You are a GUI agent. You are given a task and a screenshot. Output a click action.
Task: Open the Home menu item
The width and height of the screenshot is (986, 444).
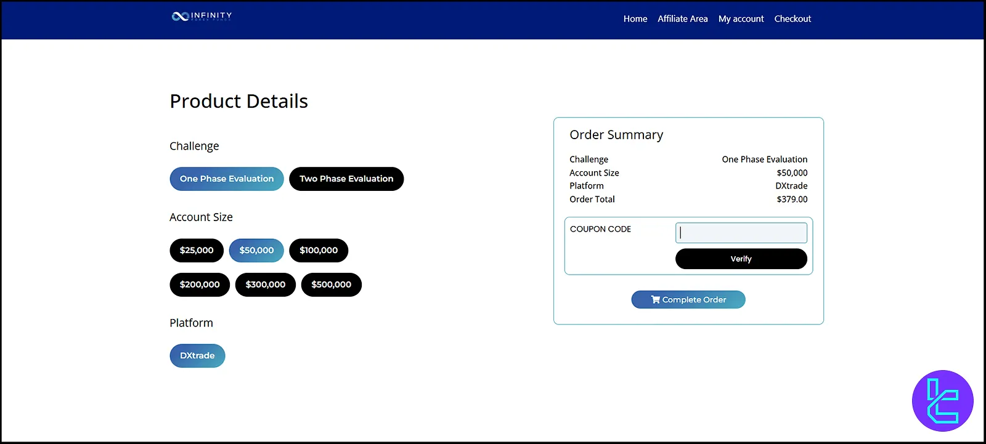(x=635, y=19)
